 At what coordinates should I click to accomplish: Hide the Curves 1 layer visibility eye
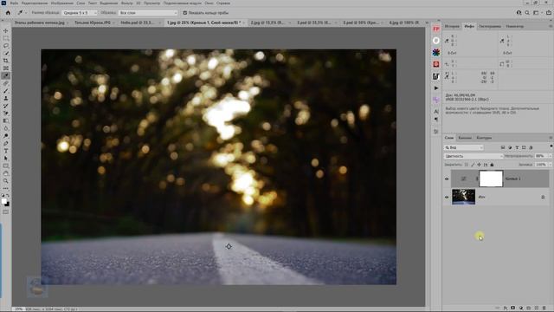[x=447, y=179]
